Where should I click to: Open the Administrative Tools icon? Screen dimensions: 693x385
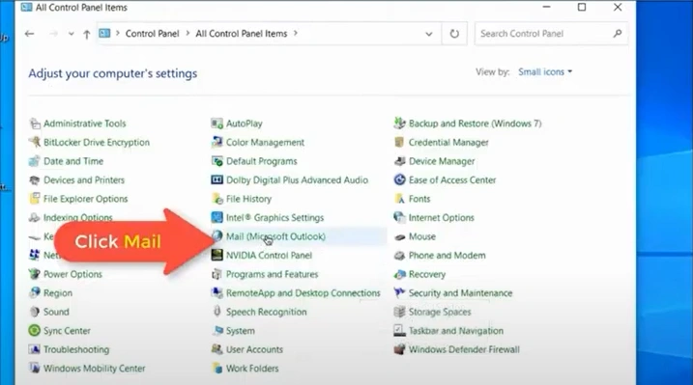[35, 124]
